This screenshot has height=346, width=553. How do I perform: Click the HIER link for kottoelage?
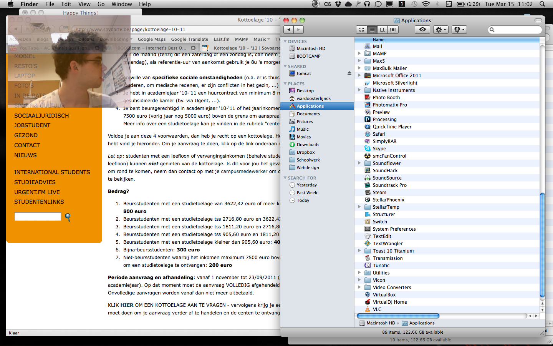click(127, 305)
